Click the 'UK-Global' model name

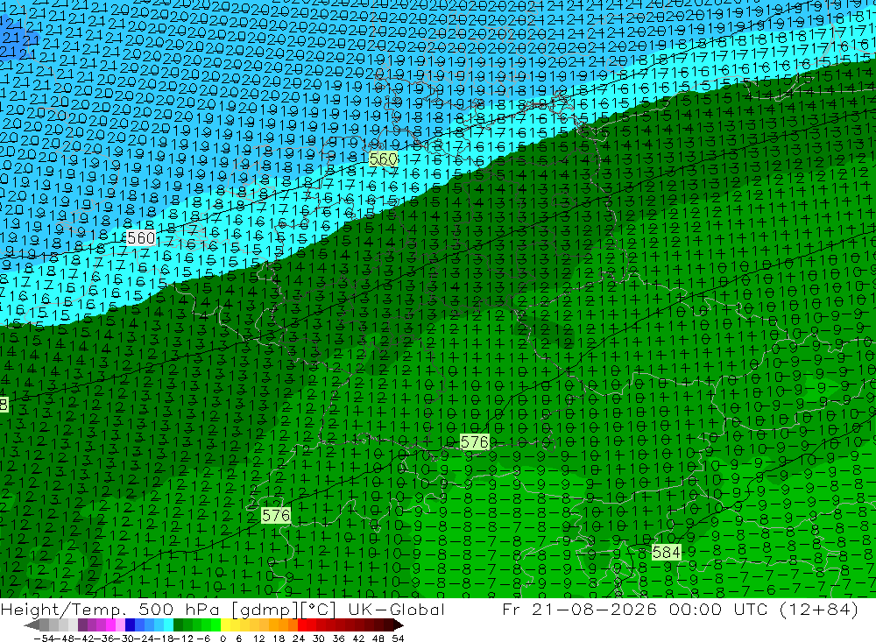(x=397, y=609)
